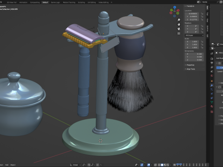Click the Location Z value field
Image resolution: width=223 pixels, height=167 pixels.
point(192,19)
